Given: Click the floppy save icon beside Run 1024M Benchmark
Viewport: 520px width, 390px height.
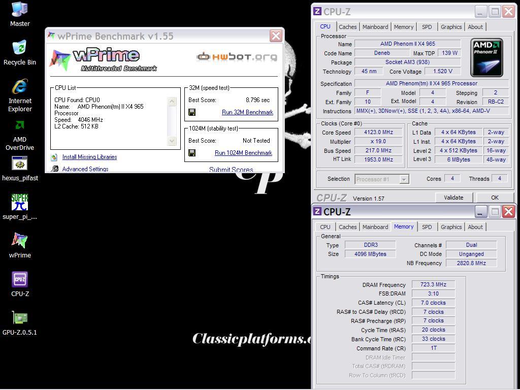Looking at the screenshot, I should (x=191, y=153).
